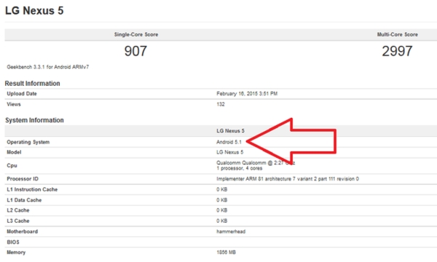
Task: Select the L1 Instruction Cache 0 KB value
Action: 221,189
